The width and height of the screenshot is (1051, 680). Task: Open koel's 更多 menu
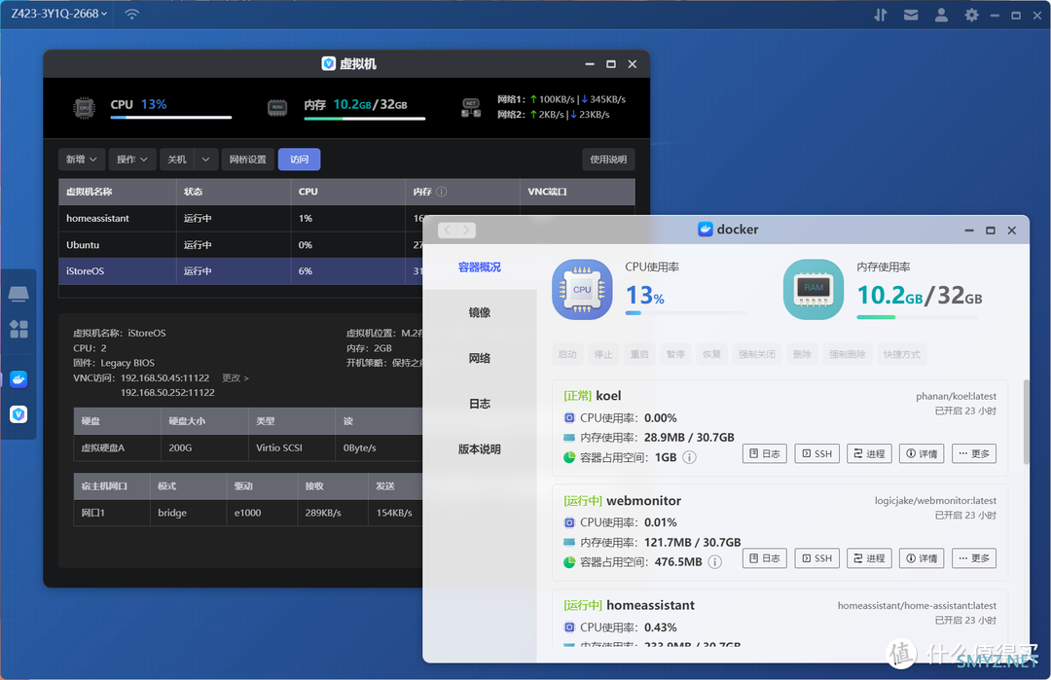coord(974,453)
